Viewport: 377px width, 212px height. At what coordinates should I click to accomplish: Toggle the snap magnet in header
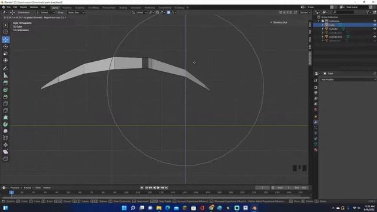point(157,12)
